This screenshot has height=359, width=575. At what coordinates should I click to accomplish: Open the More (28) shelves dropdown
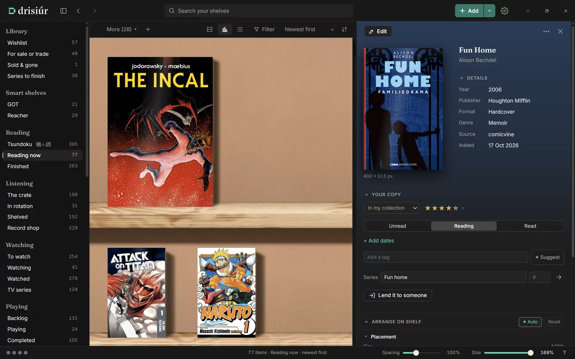[122, 29]
